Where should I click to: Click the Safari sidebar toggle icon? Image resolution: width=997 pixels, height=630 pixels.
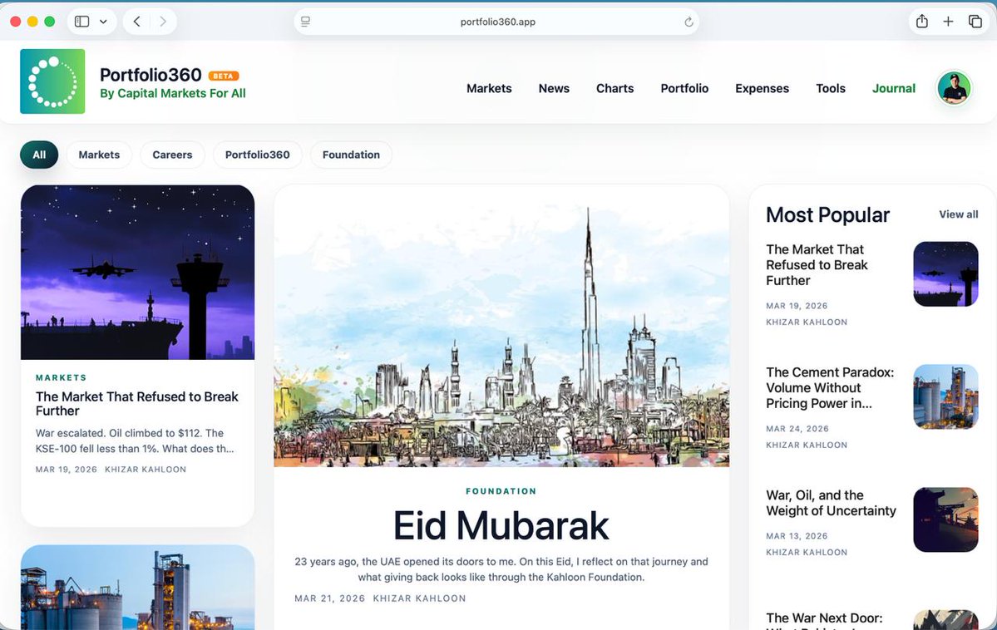tap(82, 22)
